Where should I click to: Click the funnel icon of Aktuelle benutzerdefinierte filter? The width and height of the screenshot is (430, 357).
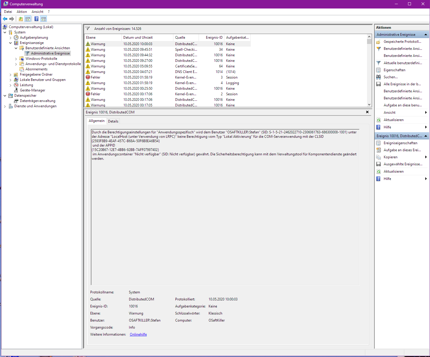pyautogui.click(x=378, y=63)
